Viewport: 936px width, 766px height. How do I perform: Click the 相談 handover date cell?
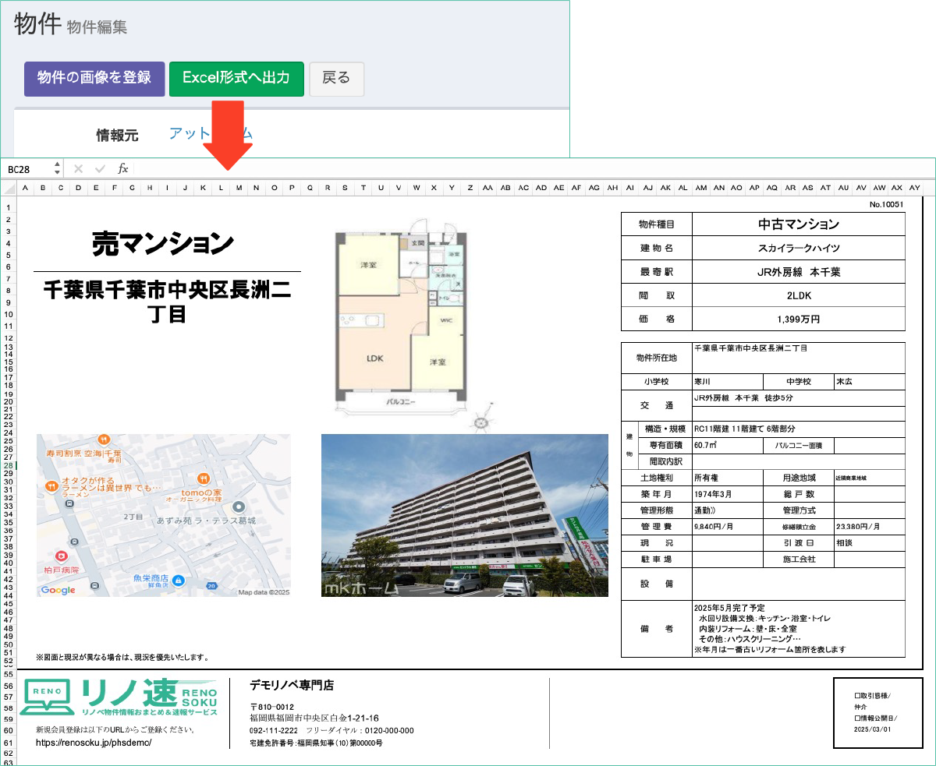870,542
